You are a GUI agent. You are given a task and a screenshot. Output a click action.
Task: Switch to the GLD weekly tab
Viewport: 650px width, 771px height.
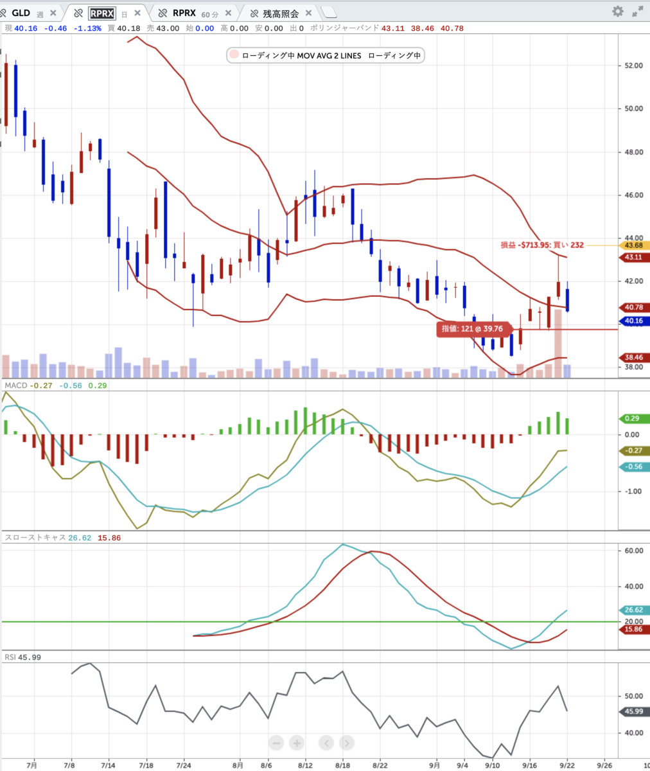[28, 12]
